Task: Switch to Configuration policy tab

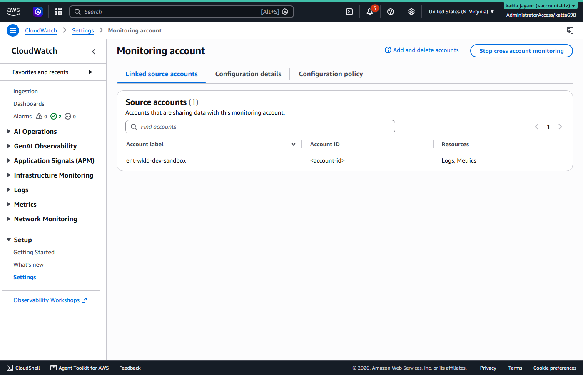Action: [331, 74]
